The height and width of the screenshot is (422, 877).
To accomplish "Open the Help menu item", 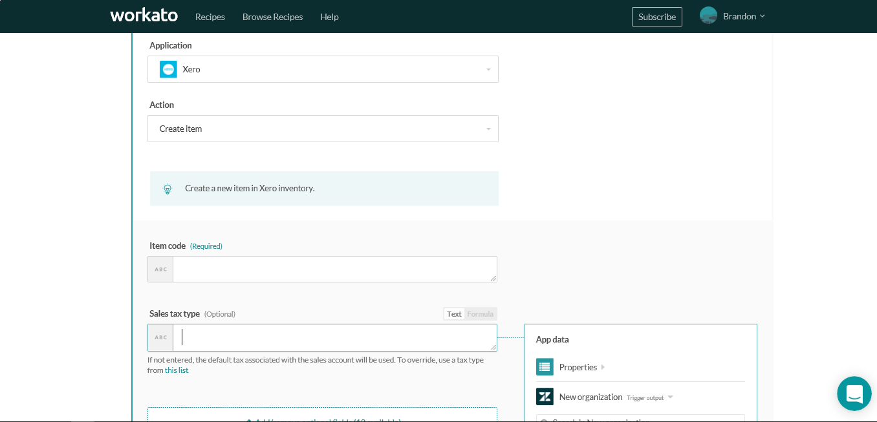I will 329,17.
